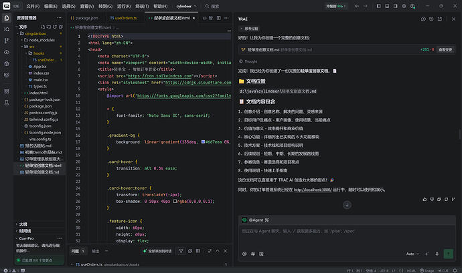The height and width of the screenshot is (273, 462).
Task: Navigate forward with the right arrow
Action: pos(366,6)
